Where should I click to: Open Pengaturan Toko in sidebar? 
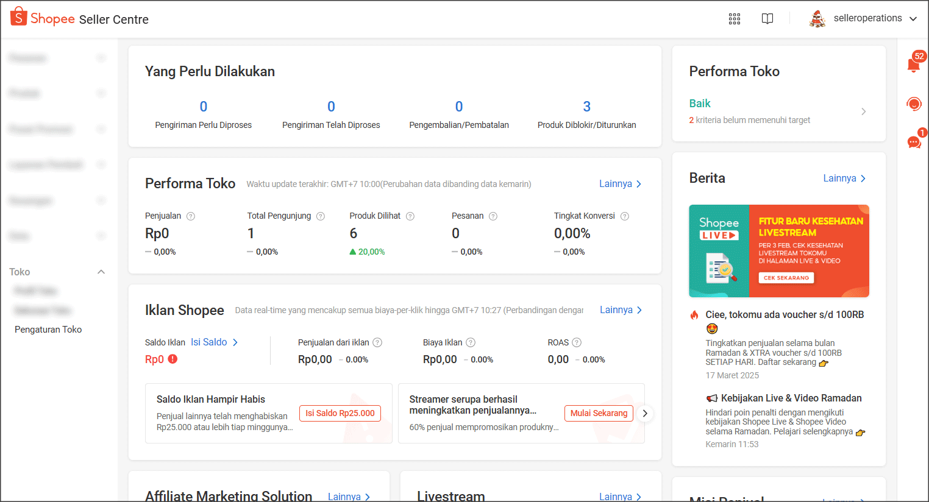tap(48, 330)
